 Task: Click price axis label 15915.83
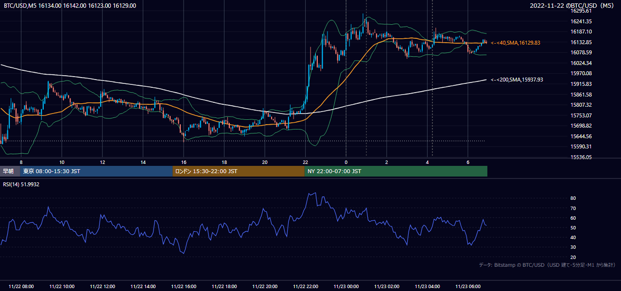click(x=581, y=84)
